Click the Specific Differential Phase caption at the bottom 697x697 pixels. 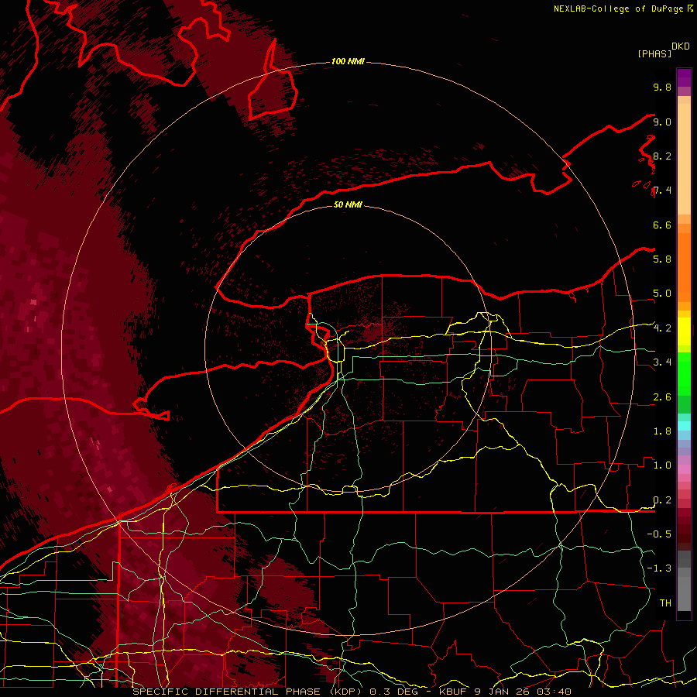coord(352,692)
